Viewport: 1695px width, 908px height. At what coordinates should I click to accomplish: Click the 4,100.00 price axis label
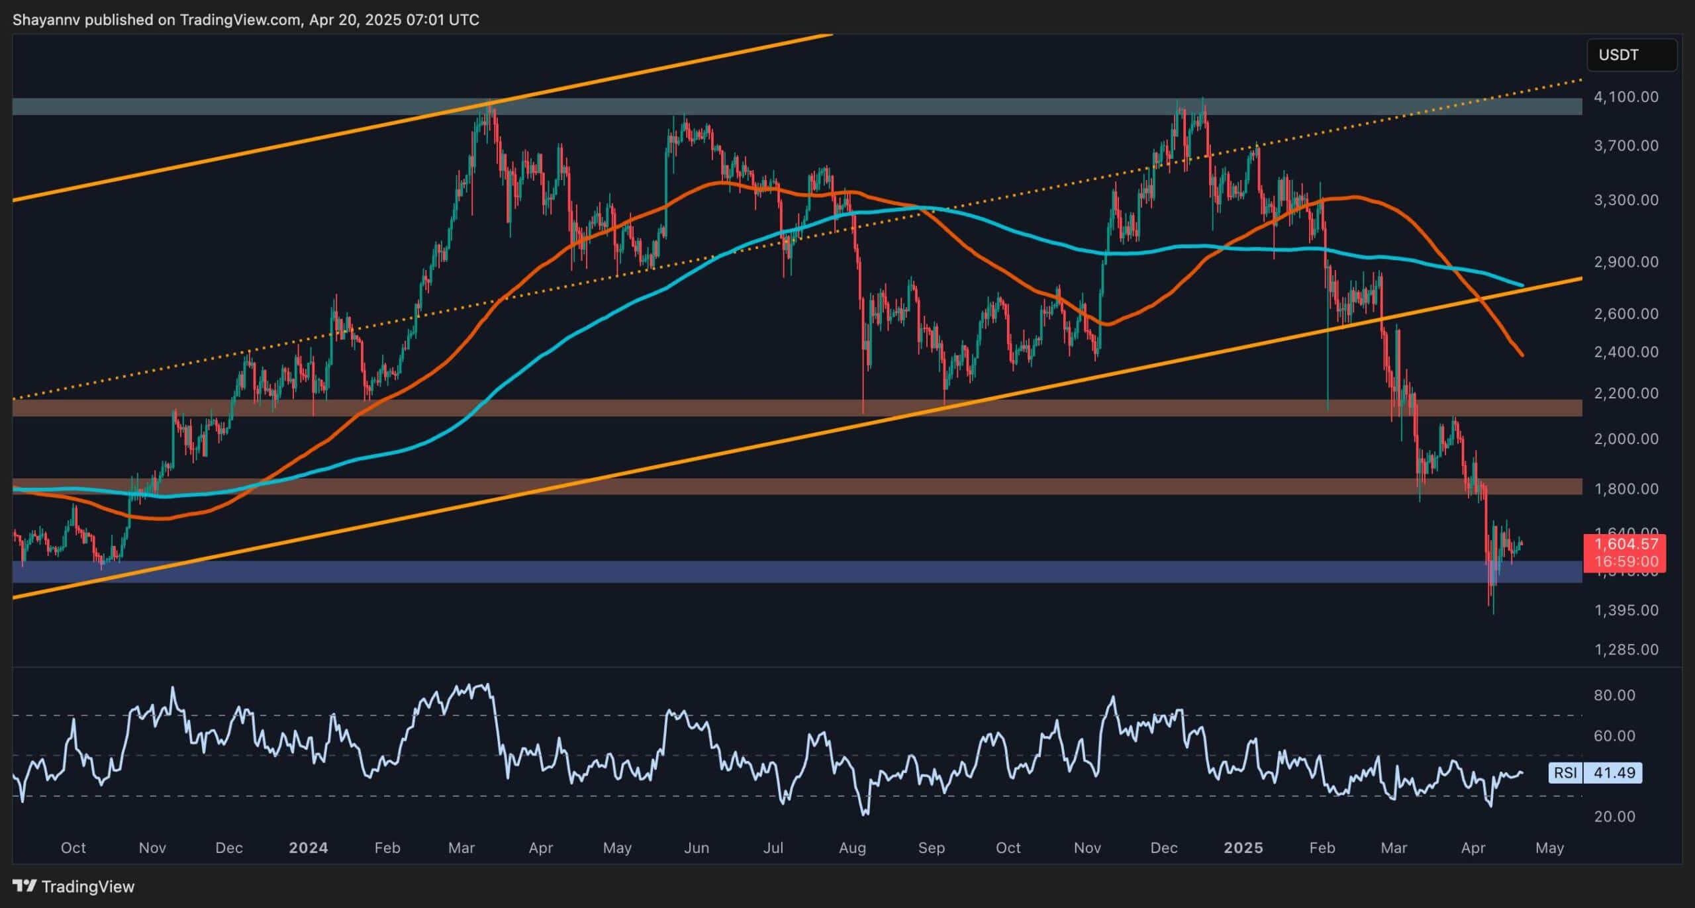pos(1625,97)
